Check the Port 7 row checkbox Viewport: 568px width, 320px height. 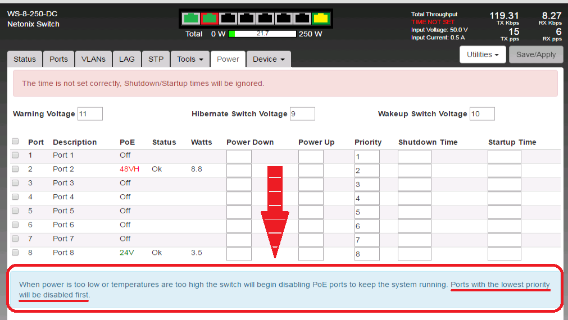pos(15,239)
